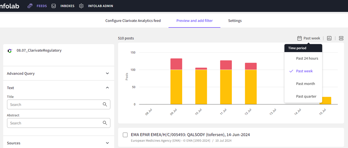Switch to list layout view icon

coord(341,38)
